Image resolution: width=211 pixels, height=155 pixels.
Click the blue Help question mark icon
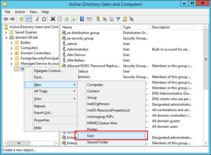click(x=82, y=19)
